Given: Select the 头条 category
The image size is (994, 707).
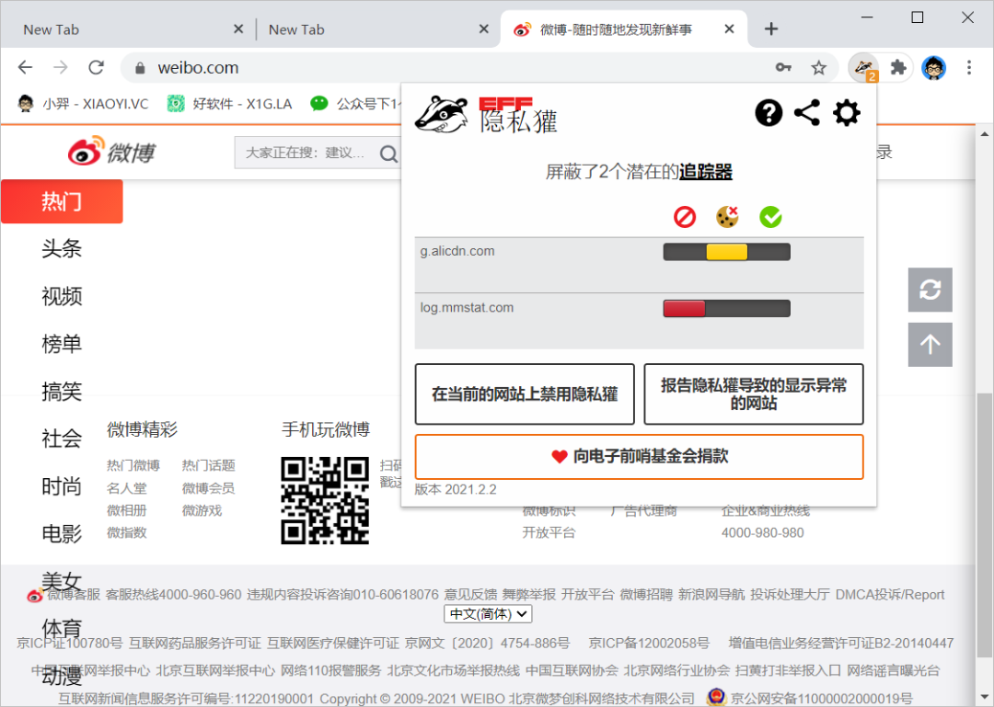Looking at the screenshot, I should [x=62, y=248].
